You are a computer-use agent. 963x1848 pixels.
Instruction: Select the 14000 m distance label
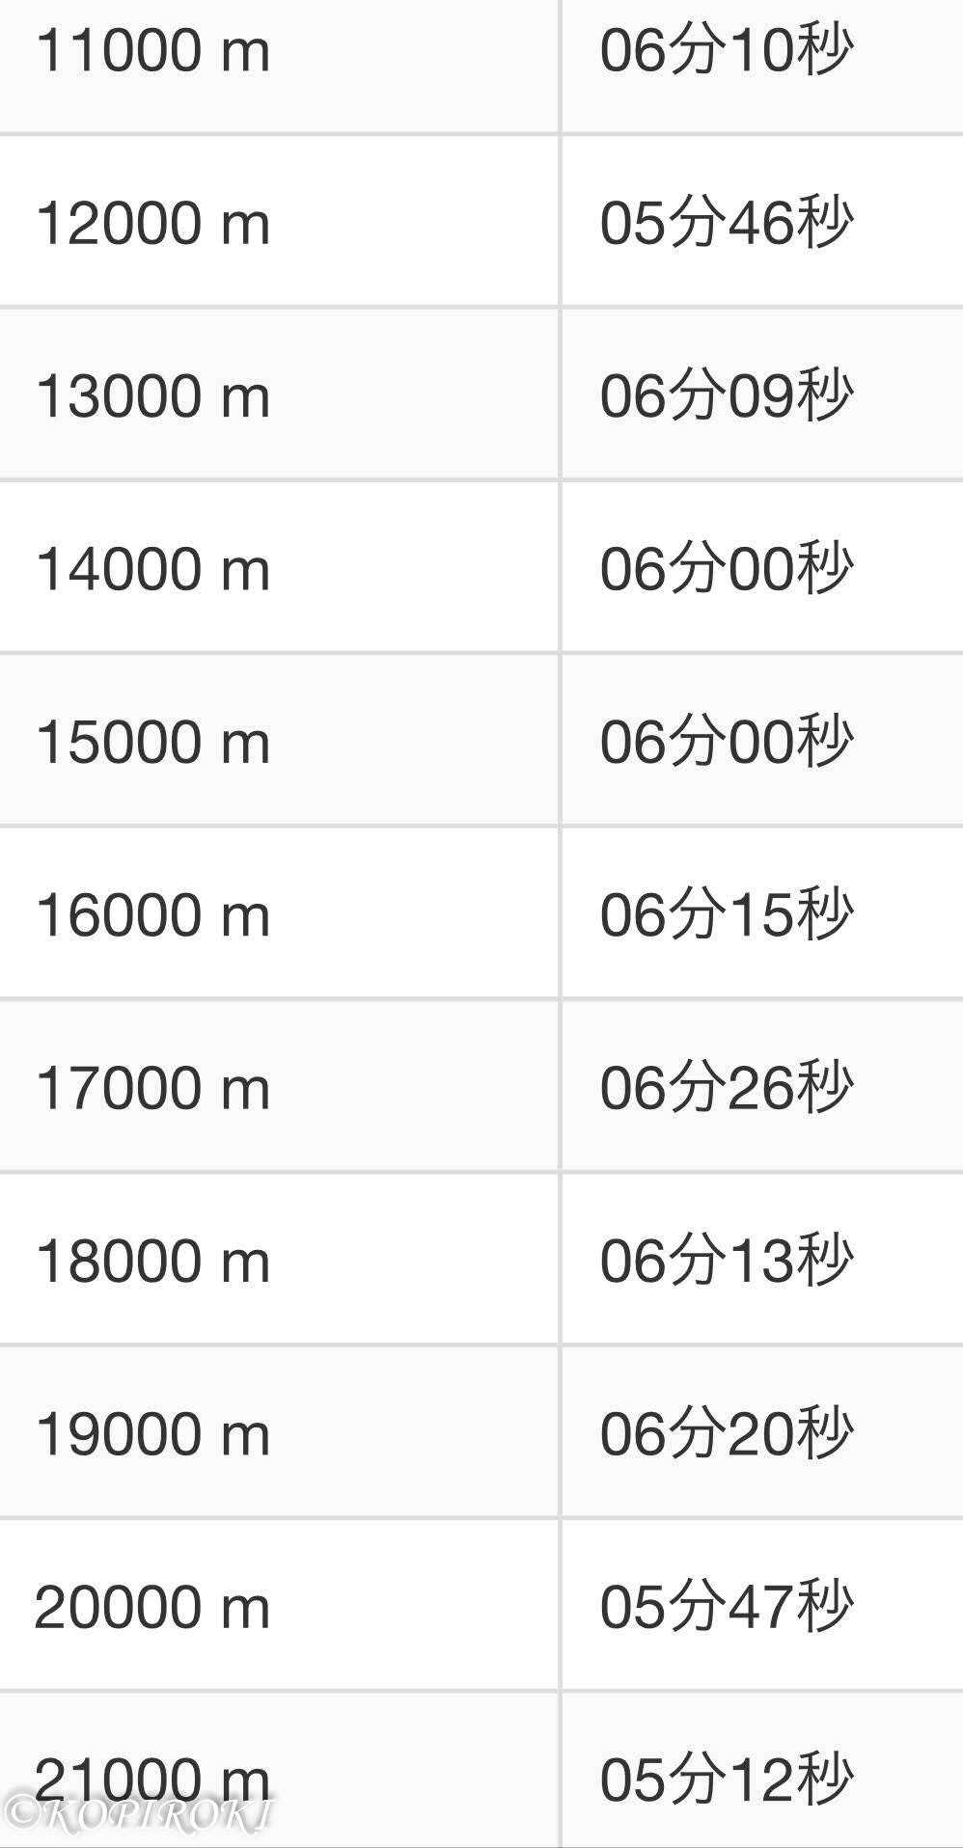point(152,568)
